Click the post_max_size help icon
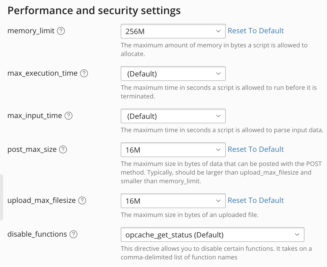Viewport: 327px width, 267px height. pos(63,149)
